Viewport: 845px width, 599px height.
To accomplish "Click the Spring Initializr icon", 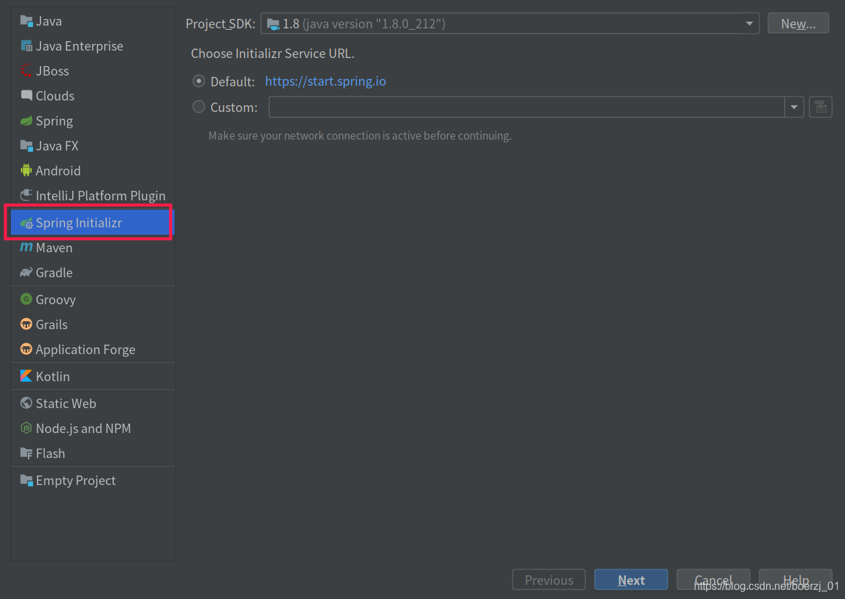I will [x=26, y=223].
